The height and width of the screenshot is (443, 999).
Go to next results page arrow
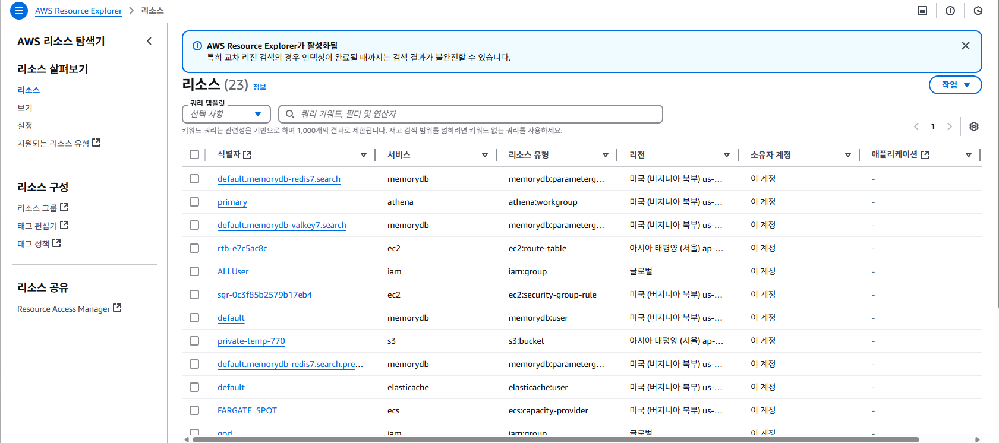(x=950, y=126)
